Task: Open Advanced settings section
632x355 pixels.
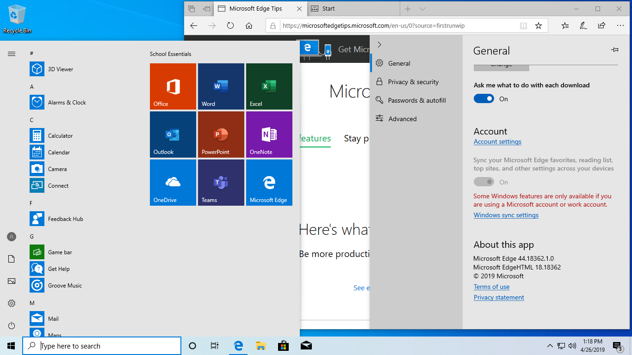Action: coord(416,119)
